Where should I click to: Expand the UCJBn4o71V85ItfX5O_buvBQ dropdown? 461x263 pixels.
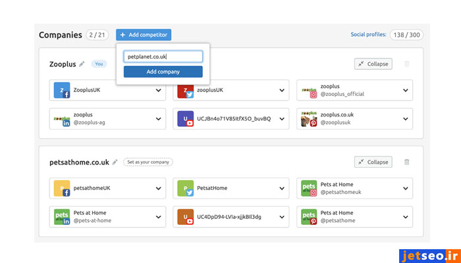tap(282, 119)
